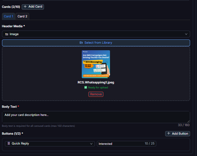Click the body text resize handle

[x=188, y=121]
